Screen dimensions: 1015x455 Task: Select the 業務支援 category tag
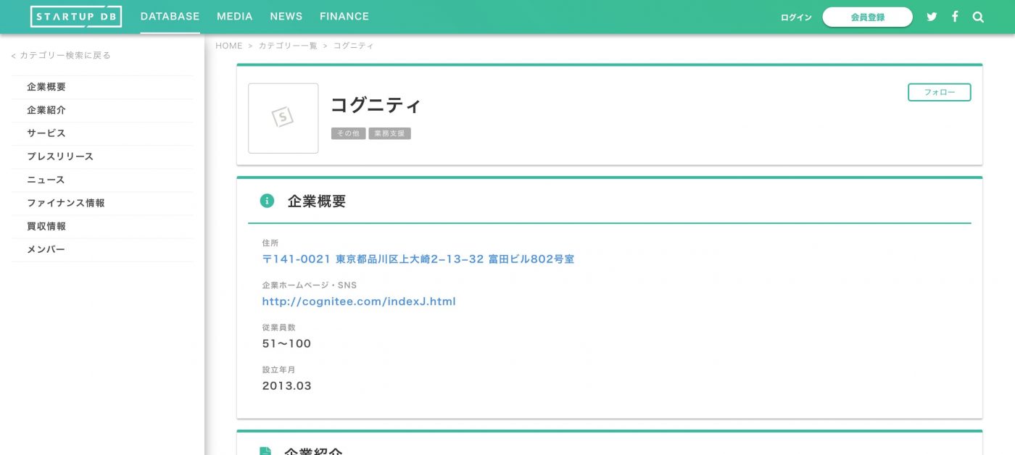pyautogui.click(x=390, y=133)
